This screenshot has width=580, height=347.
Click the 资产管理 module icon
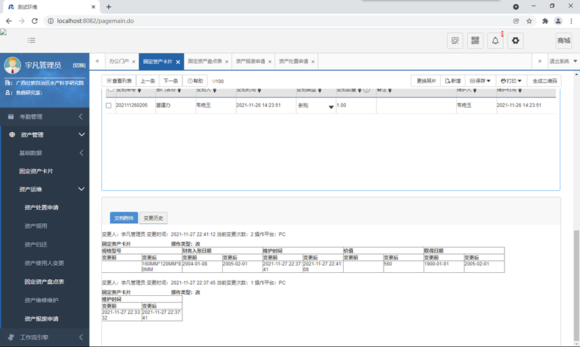coord(12,135)
